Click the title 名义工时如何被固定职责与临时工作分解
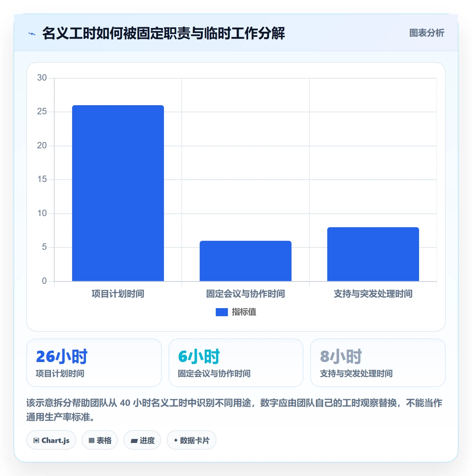The height and width of the screenshot is (476, 472). coord(164,33)
